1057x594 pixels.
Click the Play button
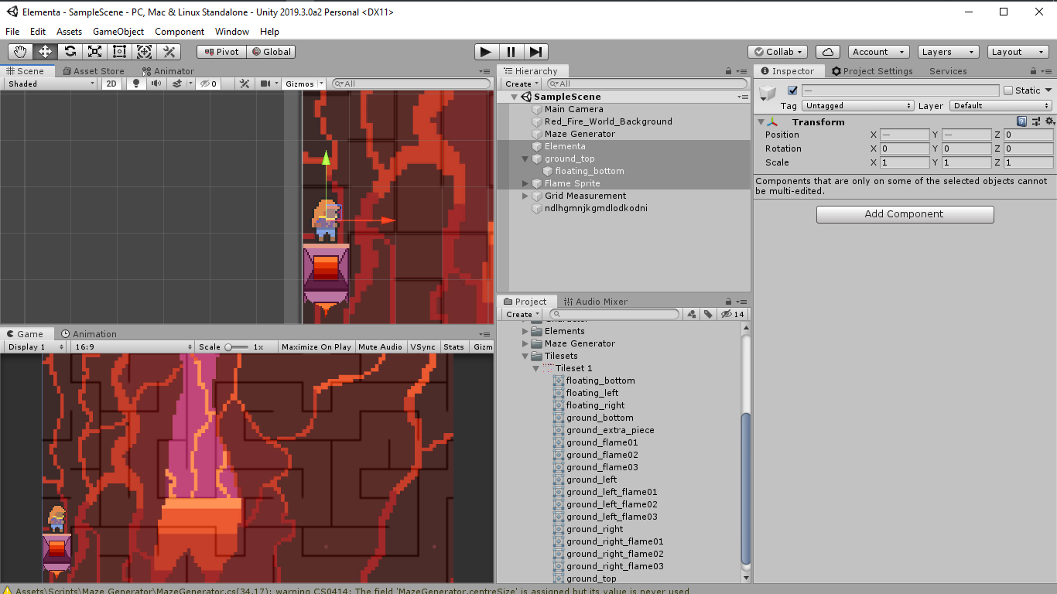pos(486,52)
